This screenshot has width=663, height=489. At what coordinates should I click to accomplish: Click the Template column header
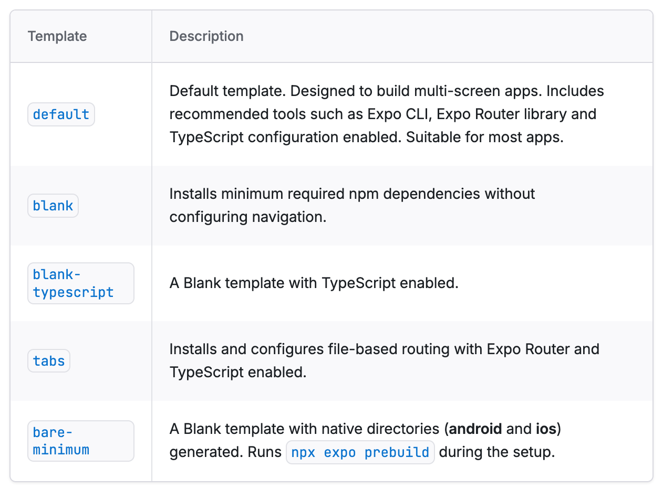(57, 36)
